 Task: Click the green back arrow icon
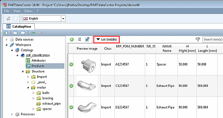coord(33,33)
